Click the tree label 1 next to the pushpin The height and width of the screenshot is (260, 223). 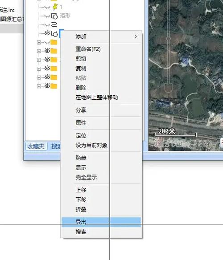pos(61,7)
